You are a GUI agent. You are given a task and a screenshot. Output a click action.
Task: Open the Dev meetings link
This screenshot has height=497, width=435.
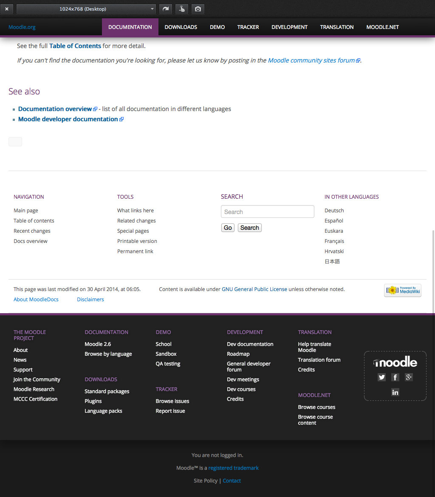tap(243, 380)
